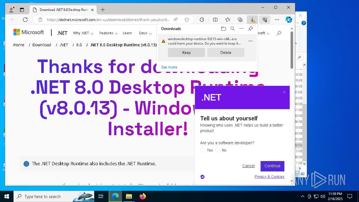The height and width of the screenshot is (202, 359).
Task: Open more actions for the downloaded exe
Action: 250,41
